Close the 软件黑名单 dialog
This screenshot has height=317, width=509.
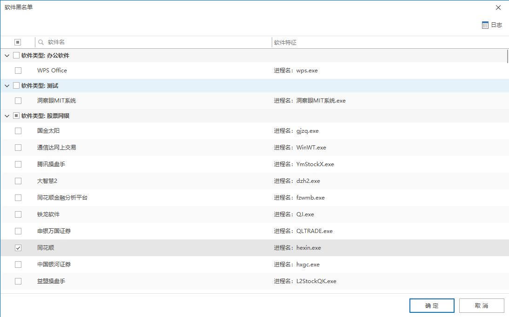tap(498, 7)
